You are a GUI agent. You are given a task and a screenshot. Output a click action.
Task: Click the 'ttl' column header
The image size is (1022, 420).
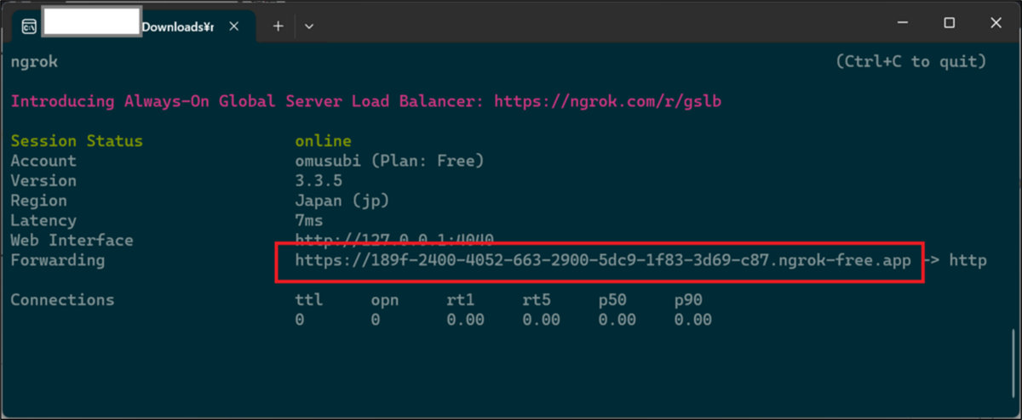pos(309,300)
